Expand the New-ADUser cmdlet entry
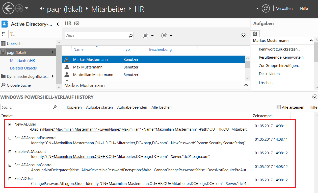The image size is (318, 193). [x=10, y=124]
